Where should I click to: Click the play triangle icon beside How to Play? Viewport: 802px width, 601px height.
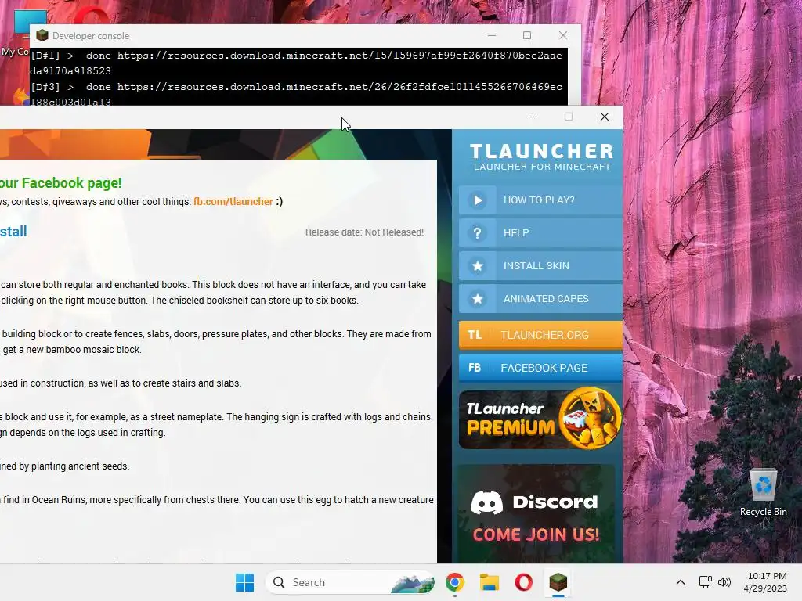(x=478, y=200)
